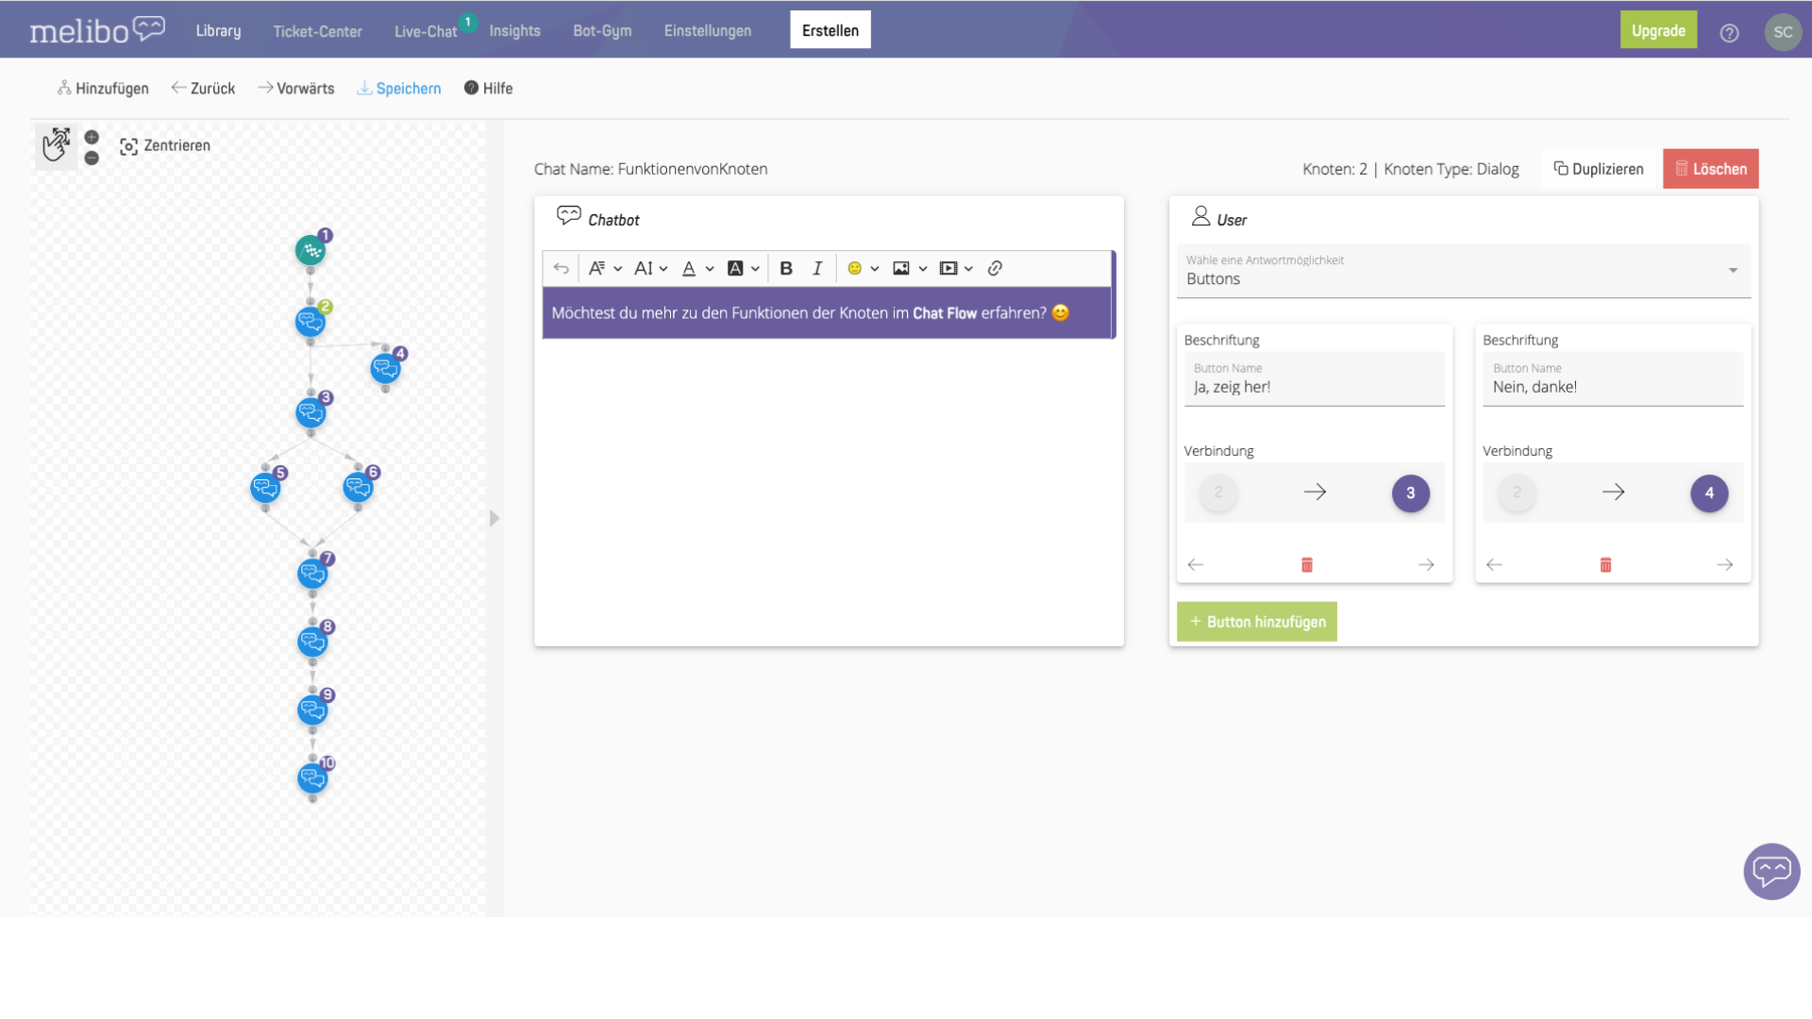The width and height of the screenshot is (1812, 1019).
Task: Click delete icon on first button option
Action: (x=1307, y=565)
